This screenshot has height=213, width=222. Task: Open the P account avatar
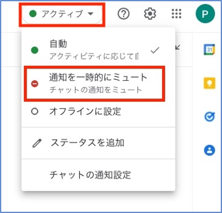(x=205, y=14)
